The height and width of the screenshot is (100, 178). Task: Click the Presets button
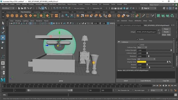tap(166, 32)
